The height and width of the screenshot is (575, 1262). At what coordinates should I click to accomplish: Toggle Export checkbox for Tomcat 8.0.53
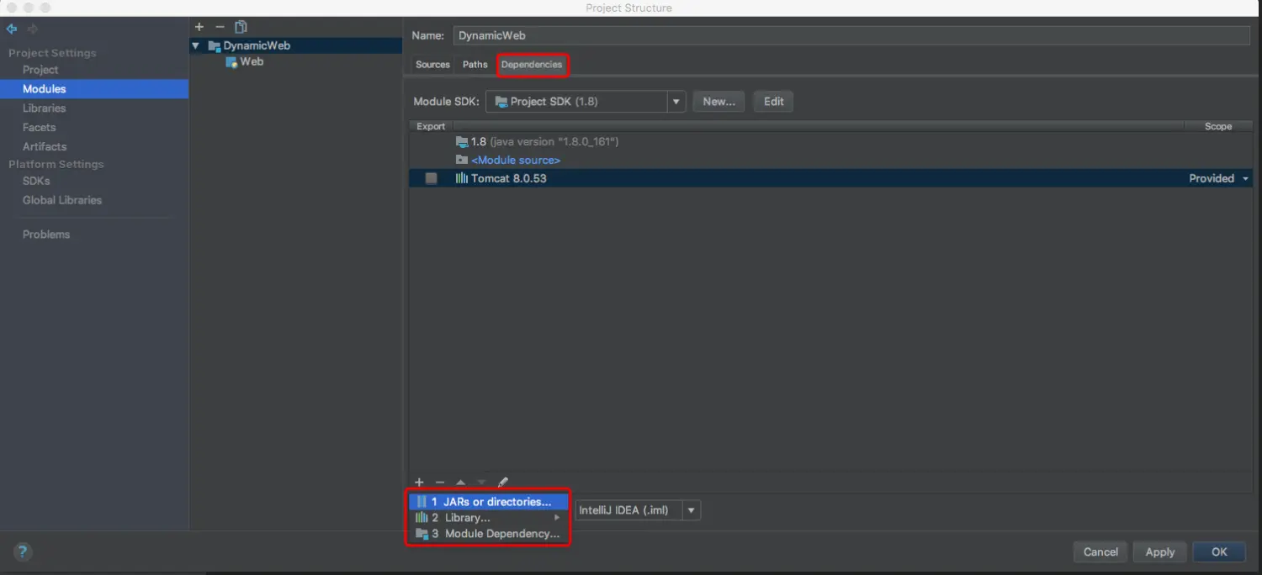coord(431,178)
